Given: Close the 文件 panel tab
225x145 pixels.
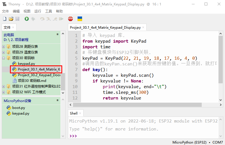Looking at the screenshot, I should pyautogui.click(x=13, y=28).
